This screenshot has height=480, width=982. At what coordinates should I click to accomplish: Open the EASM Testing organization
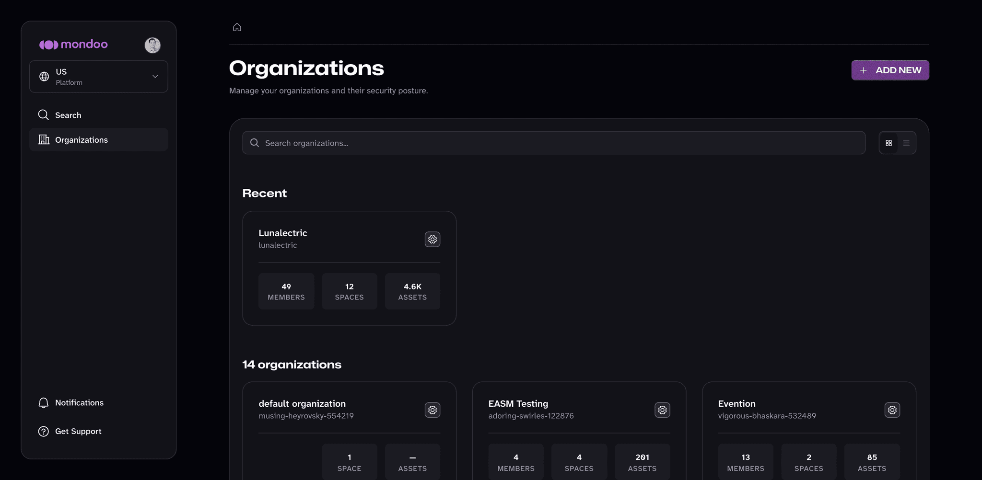click(579, 431)
